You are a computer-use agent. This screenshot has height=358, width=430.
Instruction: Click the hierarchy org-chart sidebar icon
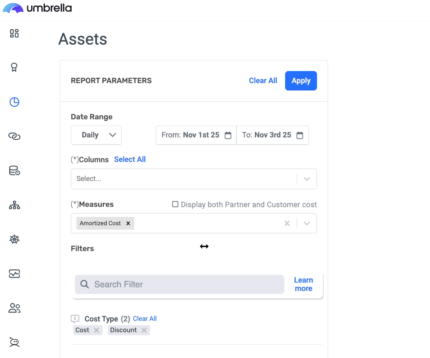pyautogui.click(x=14, y=205)
